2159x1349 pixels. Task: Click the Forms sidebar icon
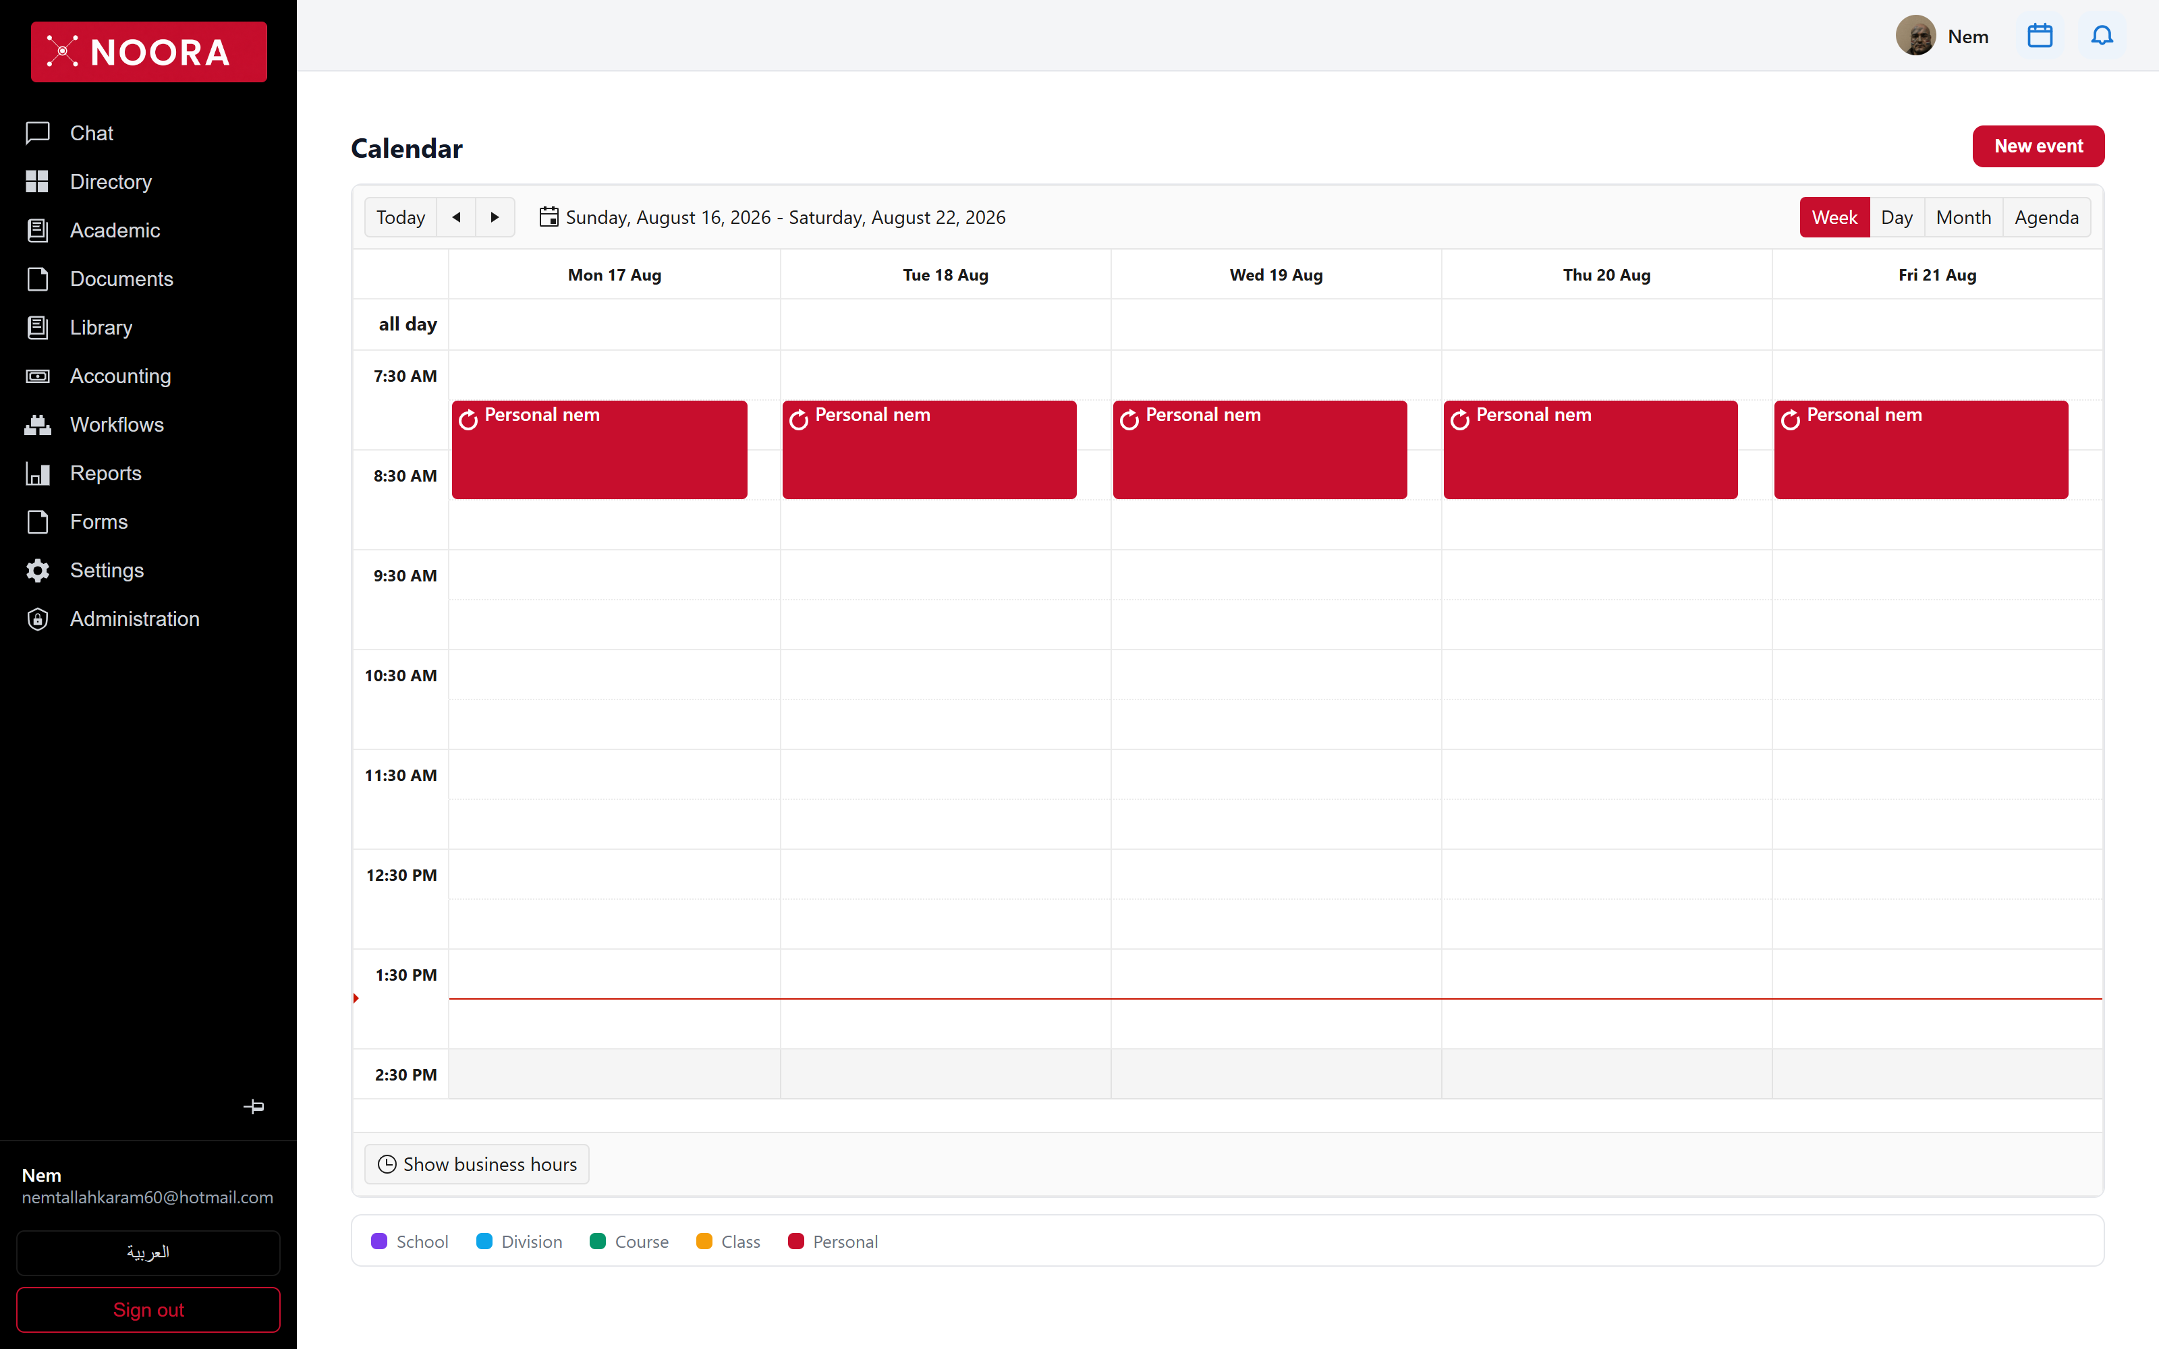38,522
